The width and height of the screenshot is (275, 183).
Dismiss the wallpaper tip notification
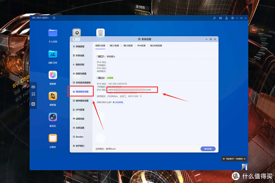(x=244, y=159)
